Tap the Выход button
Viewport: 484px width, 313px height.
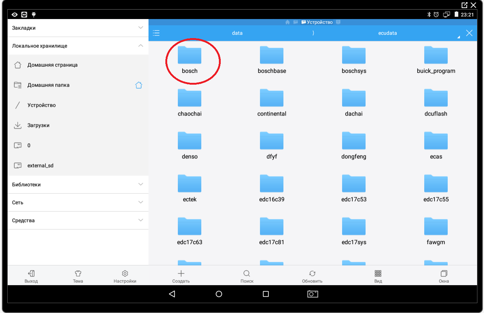click(31, 277)
